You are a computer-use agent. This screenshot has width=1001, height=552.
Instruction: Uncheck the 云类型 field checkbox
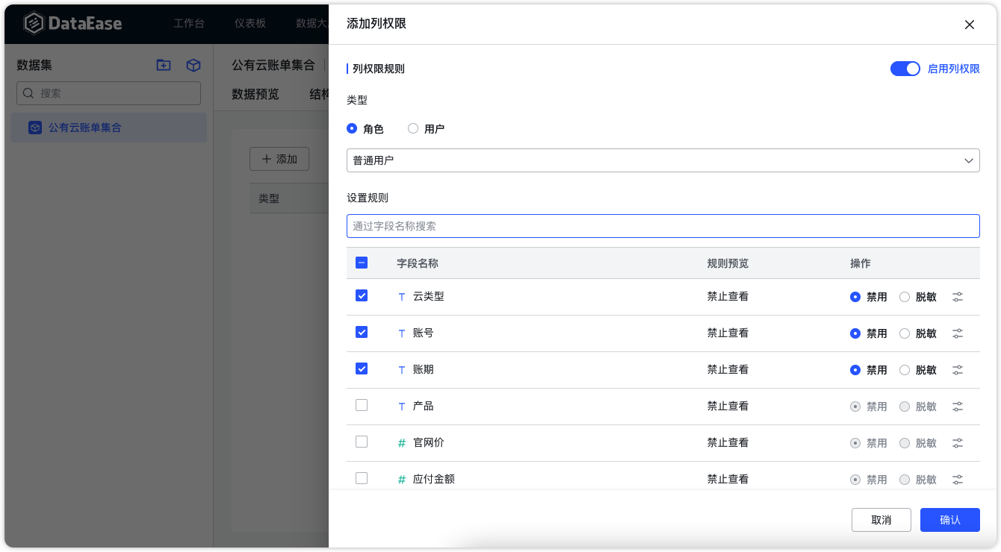pyautogui.click(x=362, y=295)
